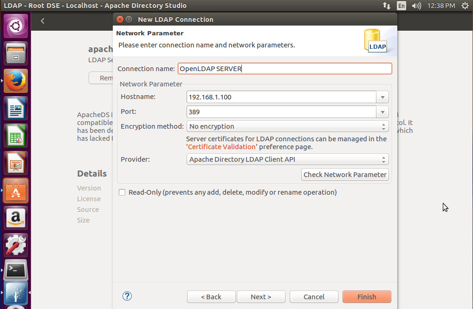Open the En keyboard language menu
This screenshot has height=309, width=473.
(x=401, y=6)
